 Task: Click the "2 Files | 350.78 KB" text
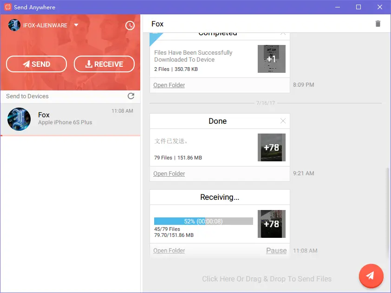pyautogui.click(x=176, y=69)
